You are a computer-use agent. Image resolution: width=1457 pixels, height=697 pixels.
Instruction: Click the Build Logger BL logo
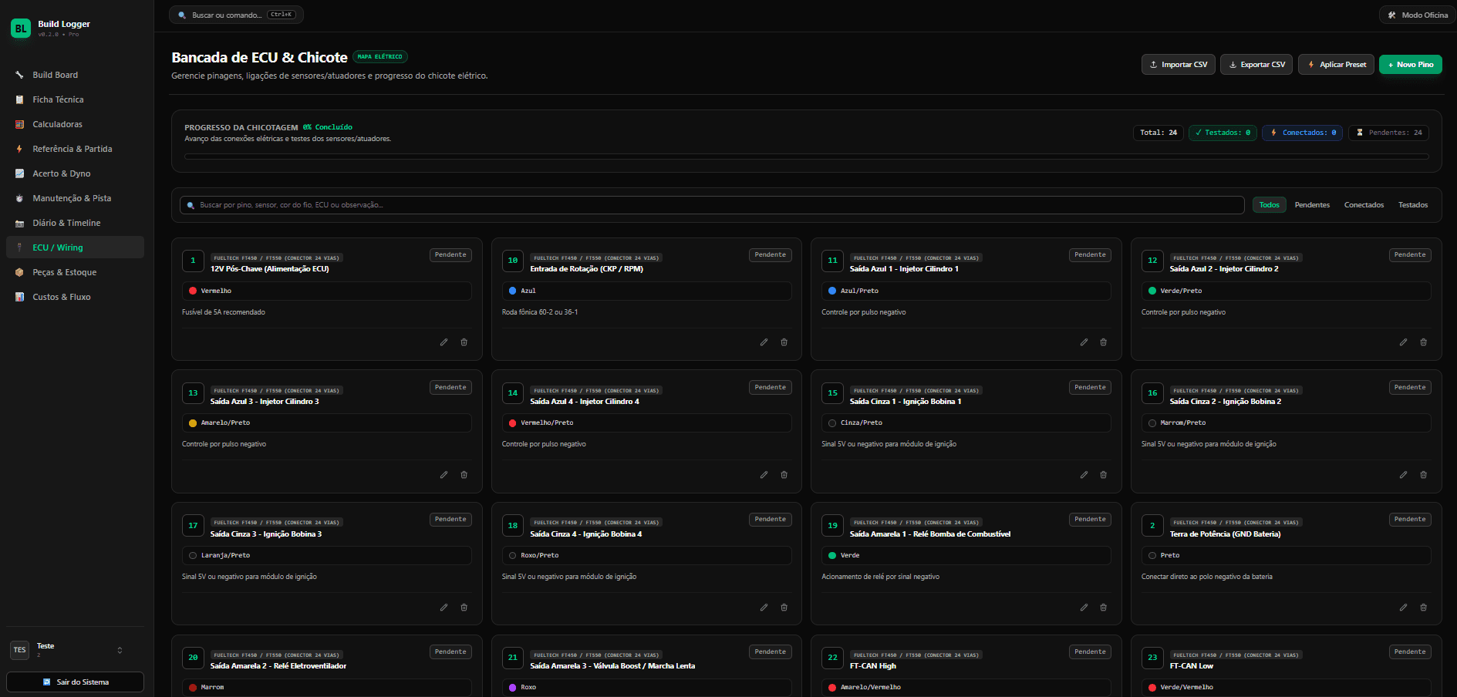pos(21,29)
